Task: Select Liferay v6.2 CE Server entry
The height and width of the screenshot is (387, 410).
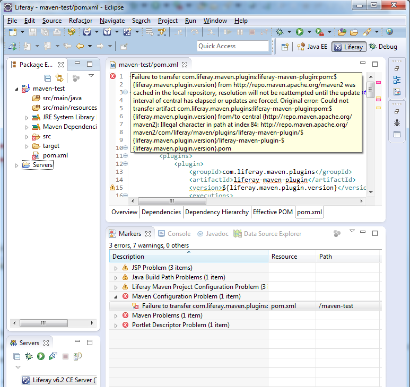Action: (59, 380)
